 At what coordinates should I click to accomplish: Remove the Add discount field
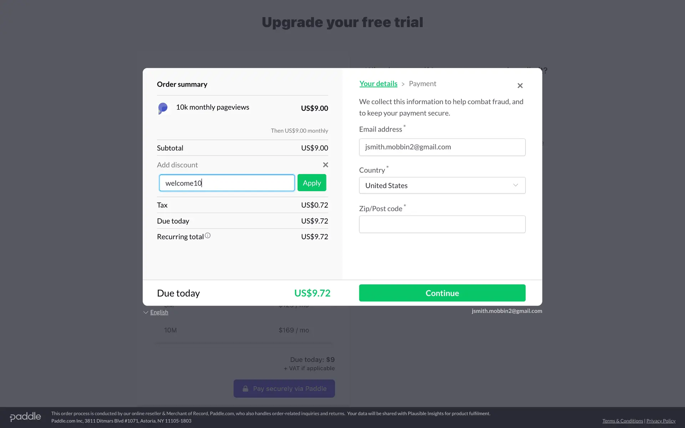tap(325, 165)
